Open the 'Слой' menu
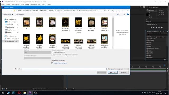The height and width of the screenshot is (95, 169). [22, 4]
